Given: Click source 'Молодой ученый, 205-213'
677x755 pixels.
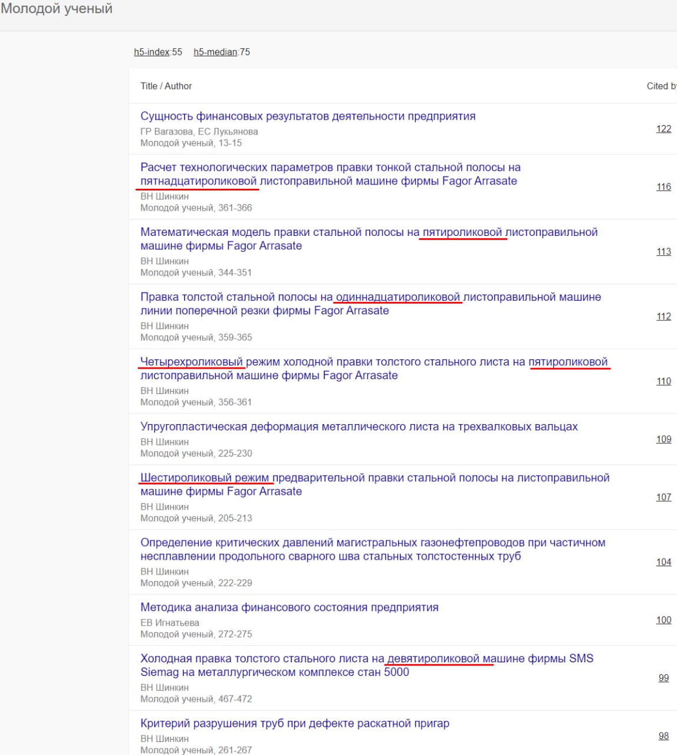Looking at the screenshot, I should pyautogui.click(x=196, y=518).
